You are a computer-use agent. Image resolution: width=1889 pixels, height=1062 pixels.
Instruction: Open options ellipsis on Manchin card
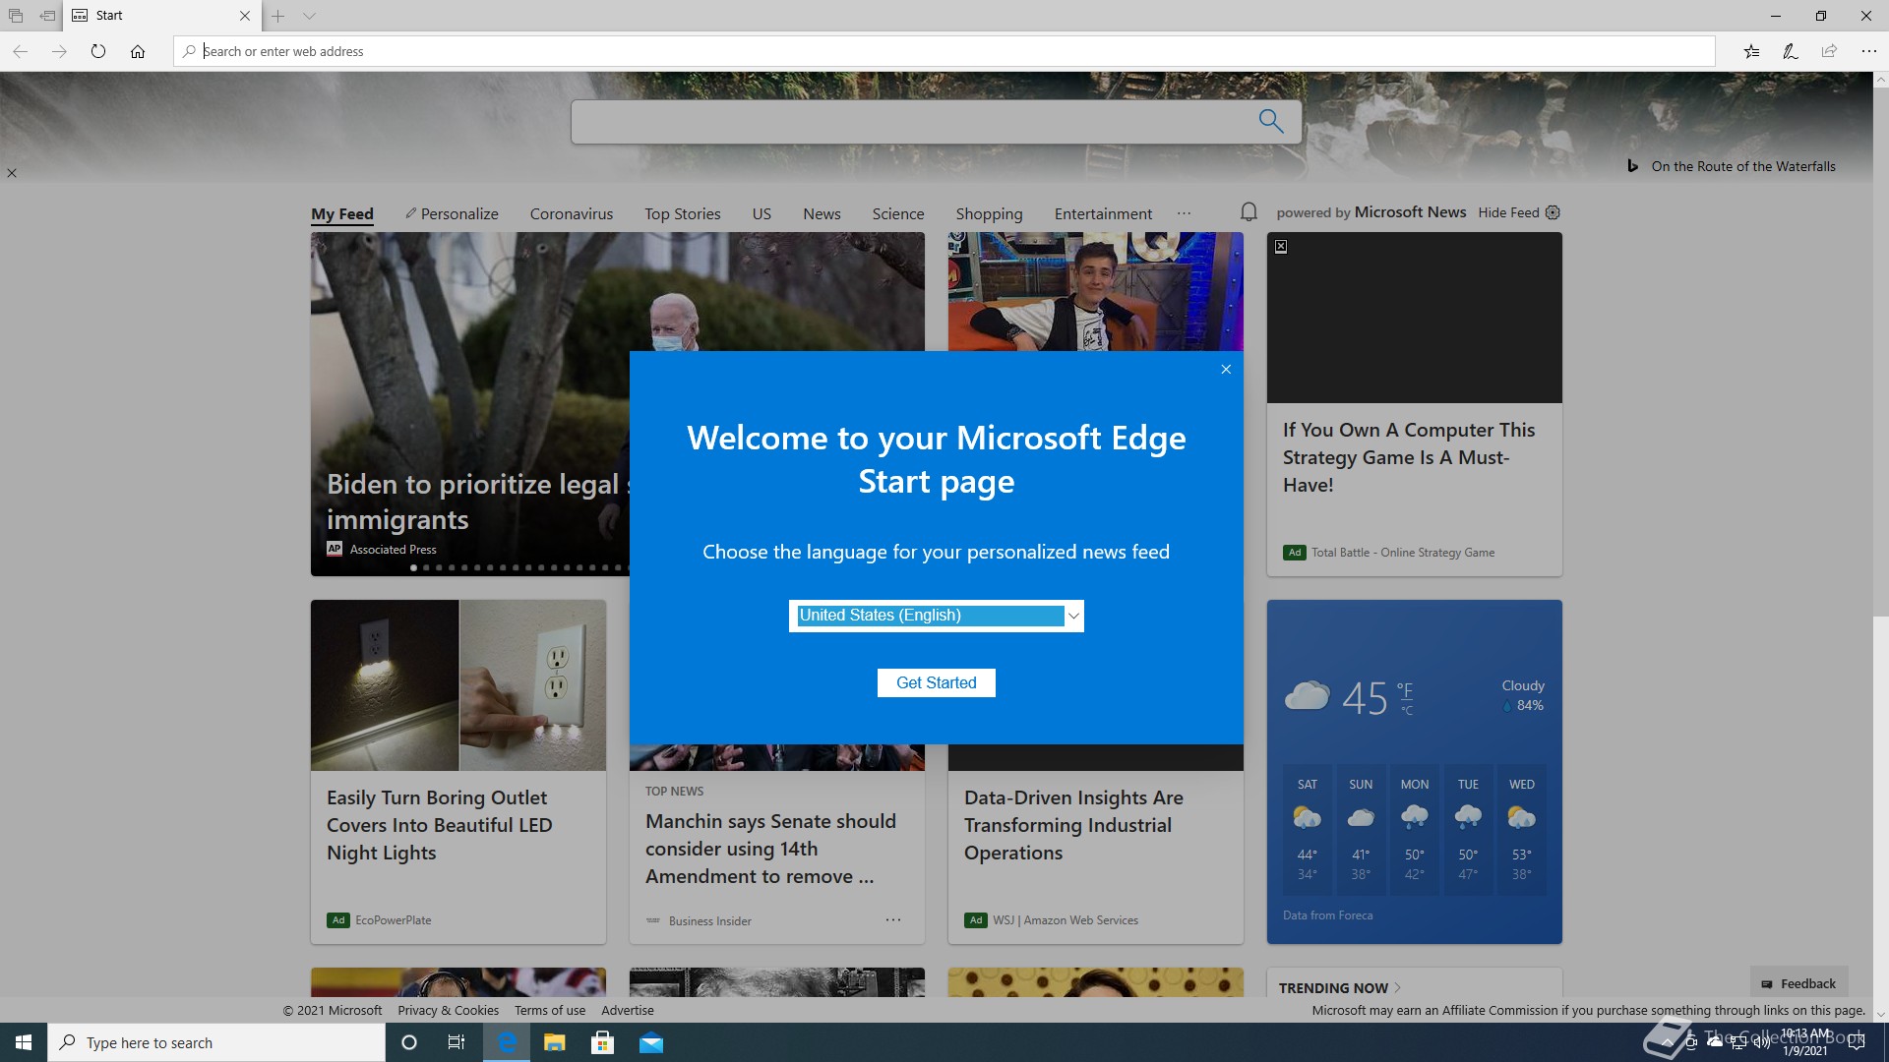pyautogui.click(x=893, y=919)
